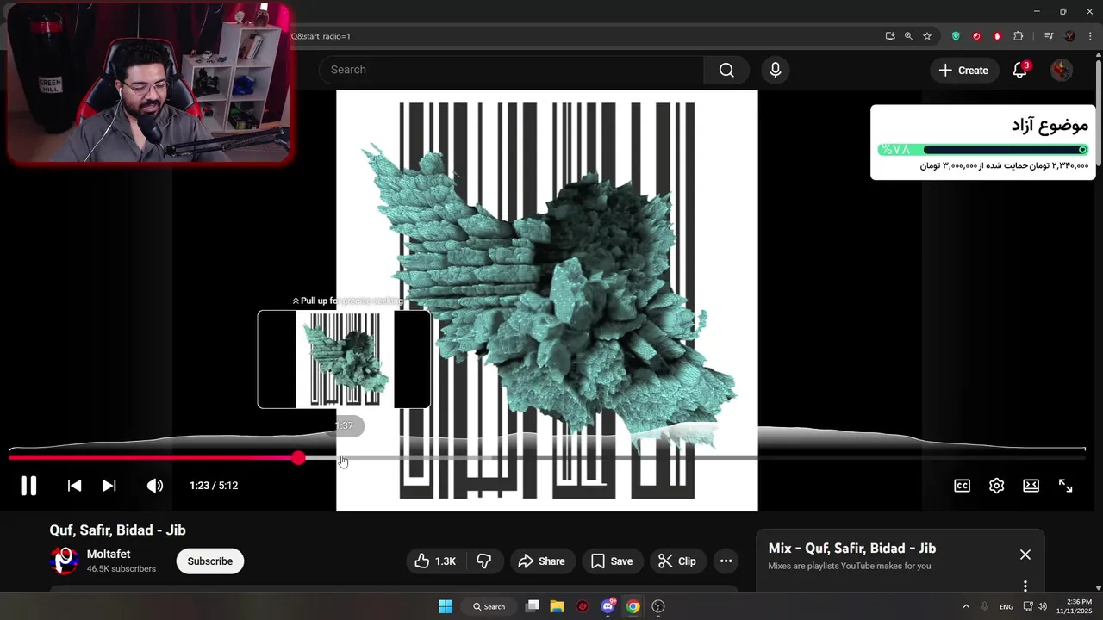
Task: Click the taskbar Search box
Action: [489, 606]
